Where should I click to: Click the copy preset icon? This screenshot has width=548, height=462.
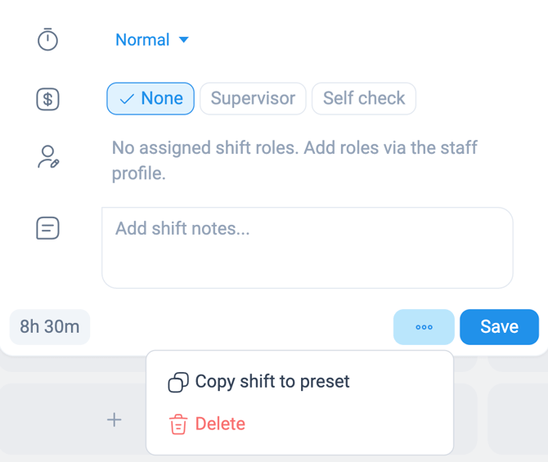[x=178, y=382]
